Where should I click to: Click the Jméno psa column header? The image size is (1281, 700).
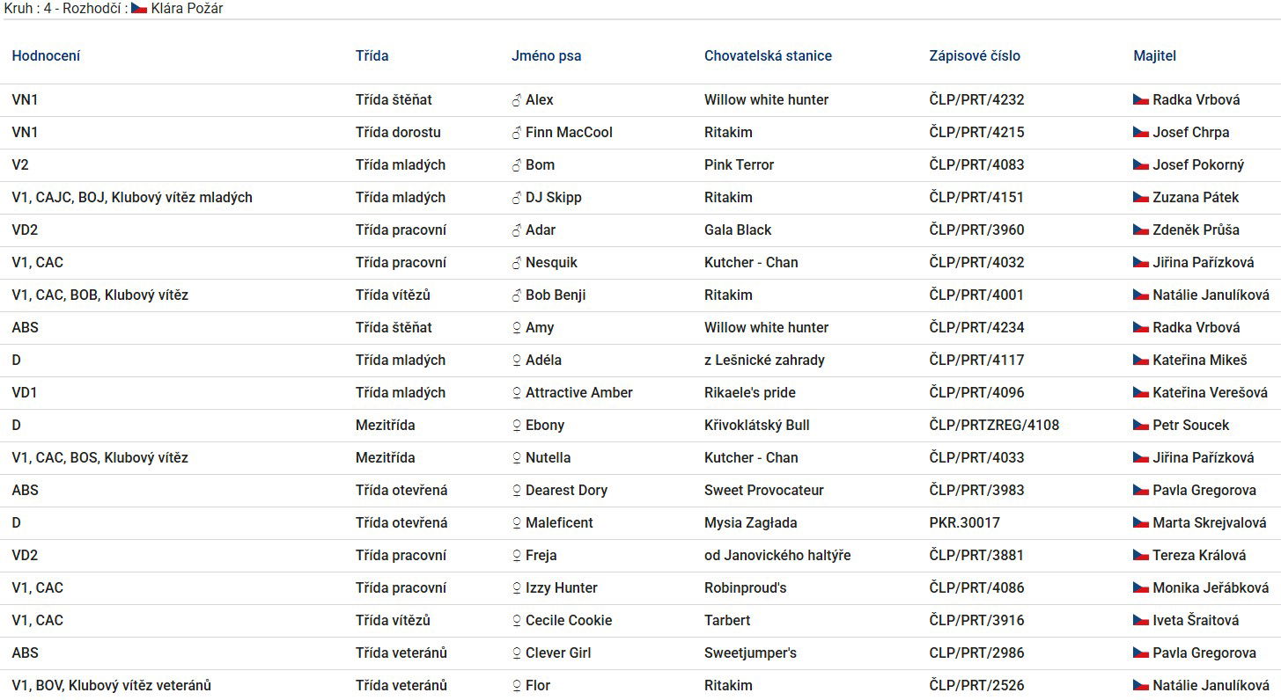pyautogui.click(x=546, y=56)
